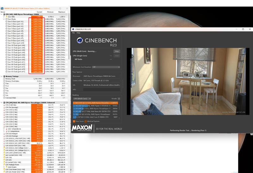The image size is (253, 173).
Task: Click the CPU (Tctl/Tdie) thermometer icon
Action: (x=4, y=105)
